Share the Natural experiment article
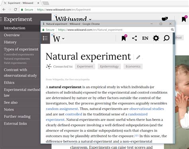The width and height of the screenshot is (189, 149). (134, 38)
